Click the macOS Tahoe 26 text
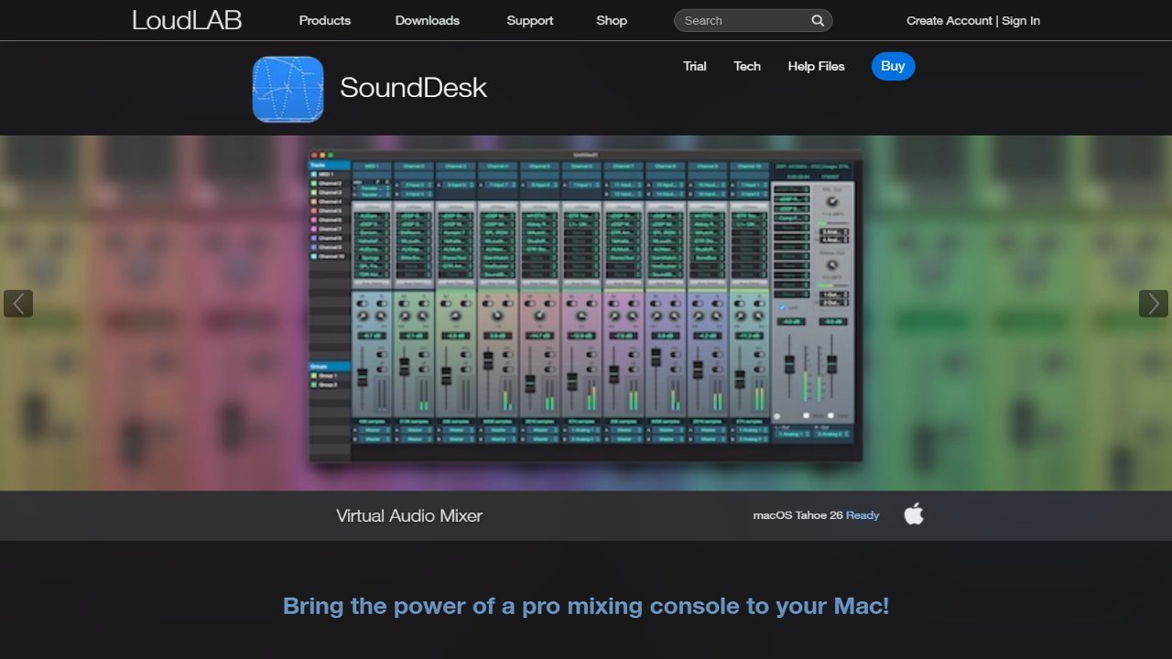1172x659 pixels. coord(798,515)
